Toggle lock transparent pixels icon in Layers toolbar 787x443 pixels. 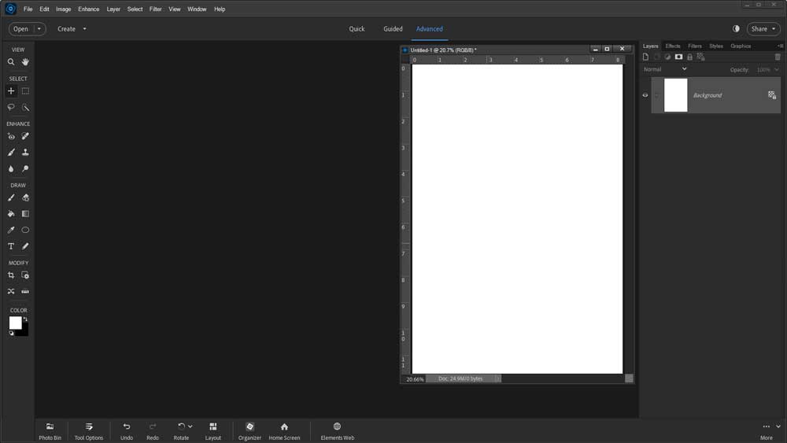700,57
